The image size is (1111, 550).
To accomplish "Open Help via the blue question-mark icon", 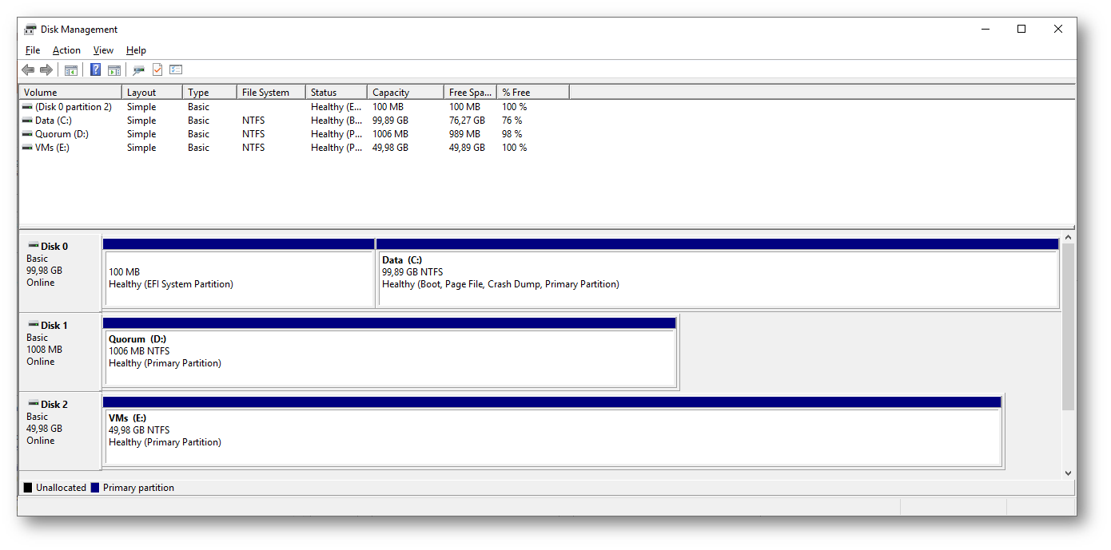I will [x=95, y=70].
